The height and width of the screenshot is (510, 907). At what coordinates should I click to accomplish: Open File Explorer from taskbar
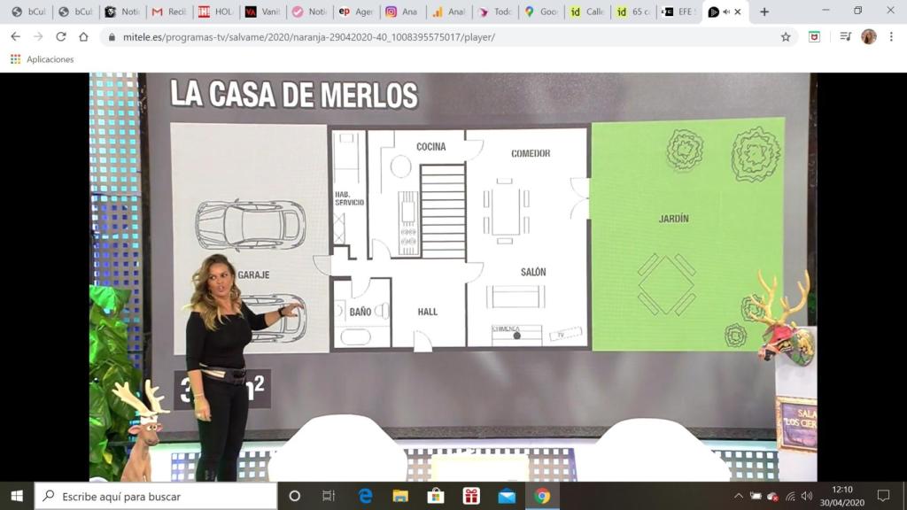point(400,496)
